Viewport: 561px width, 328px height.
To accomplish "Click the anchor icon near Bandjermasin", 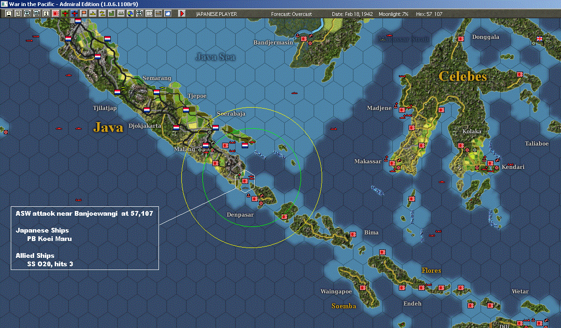I will coord(297,35).
